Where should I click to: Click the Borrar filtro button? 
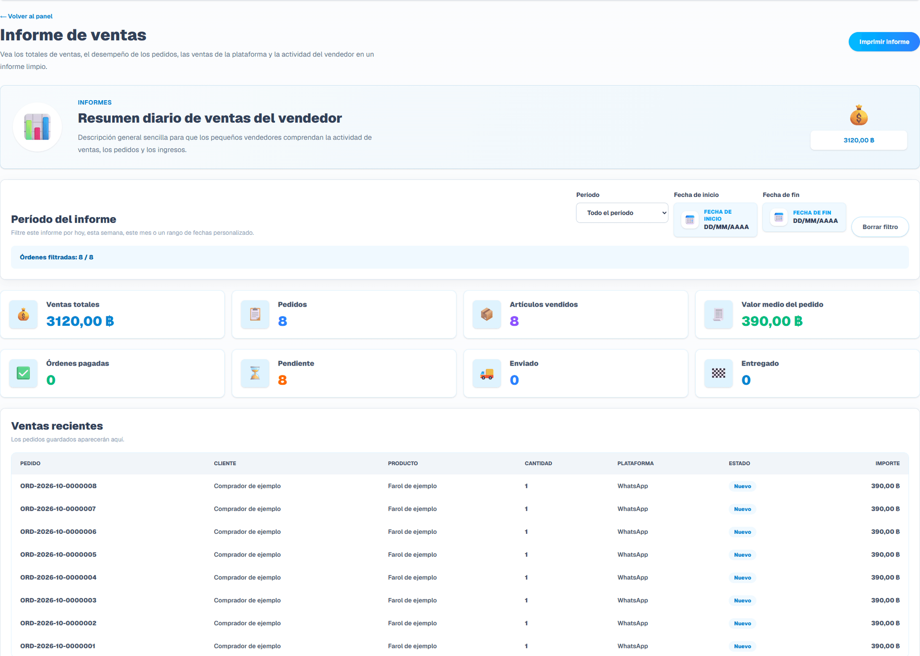[880, 227]
